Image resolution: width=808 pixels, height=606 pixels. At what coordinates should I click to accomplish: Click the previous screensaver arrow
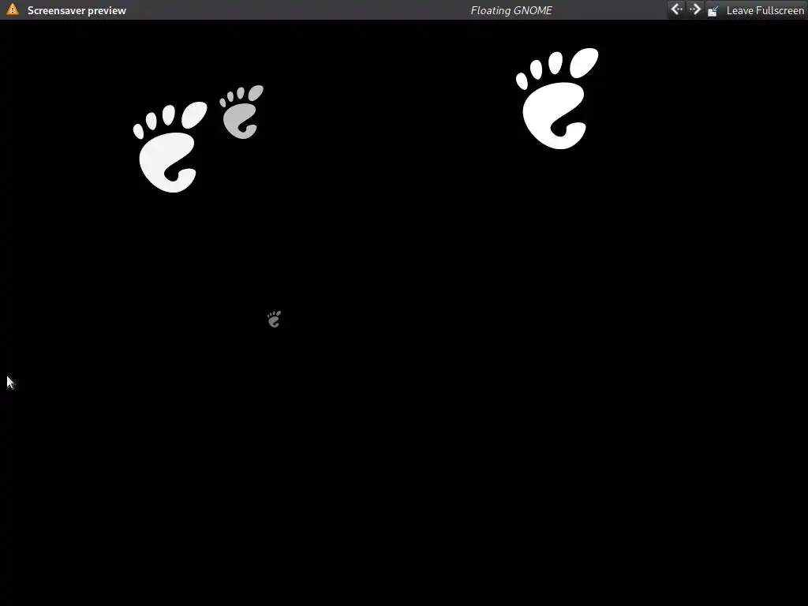click(x=676, y=9)
